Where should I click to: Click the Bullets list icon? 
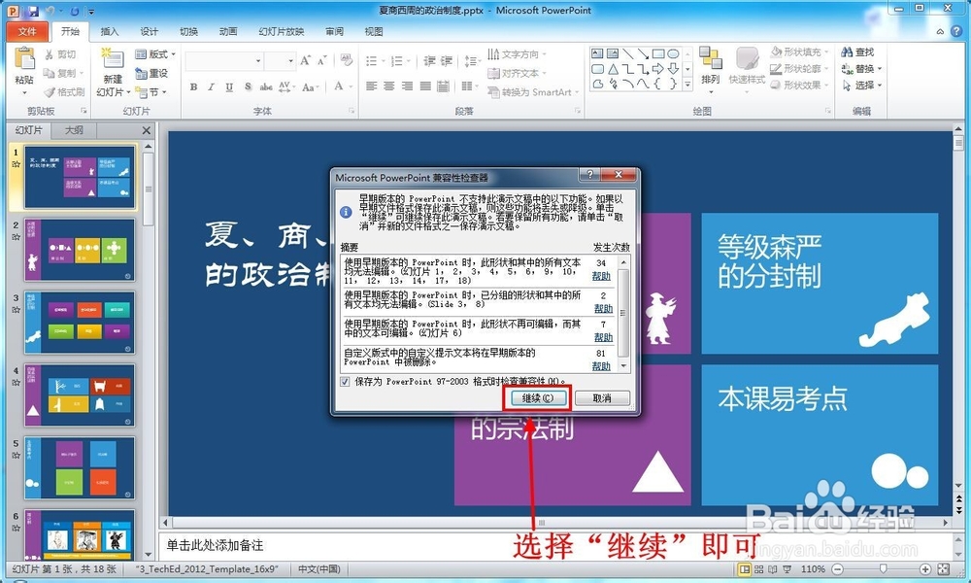(372, 60)
